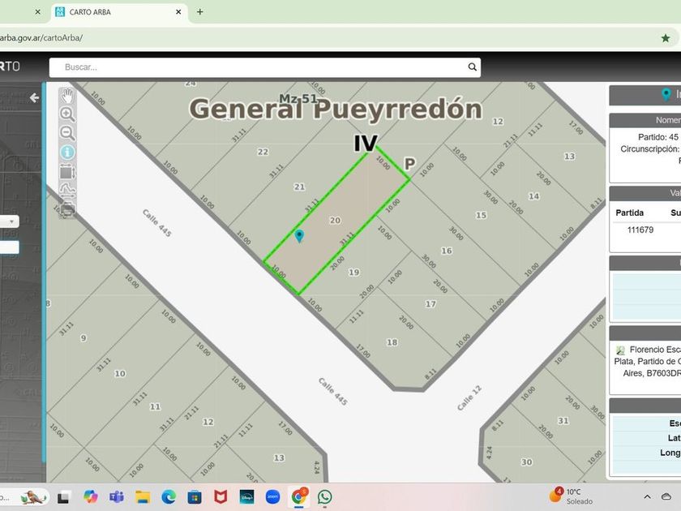Close the first browser tab
681x511 pixels.
click(x=38, y=12)
